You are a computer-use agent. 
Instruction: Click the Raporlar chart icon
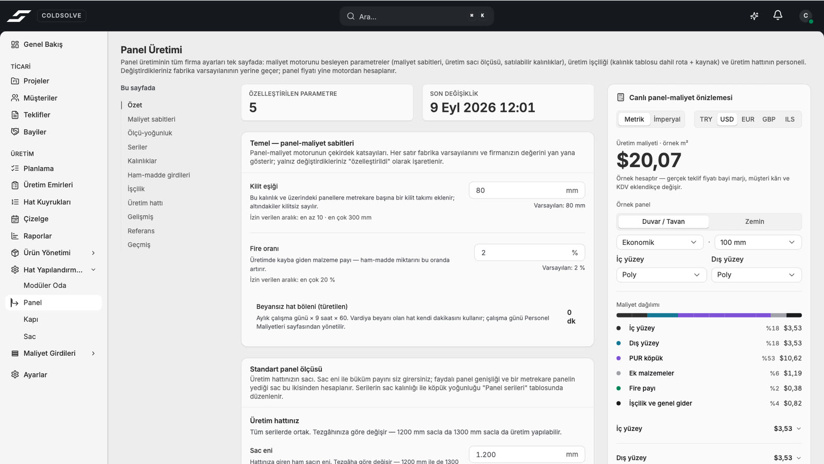coord(15,236)
